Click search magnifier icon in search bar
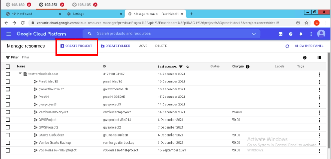Image resolution: width=331 pixels, height=159 pixels. [90, 34]
